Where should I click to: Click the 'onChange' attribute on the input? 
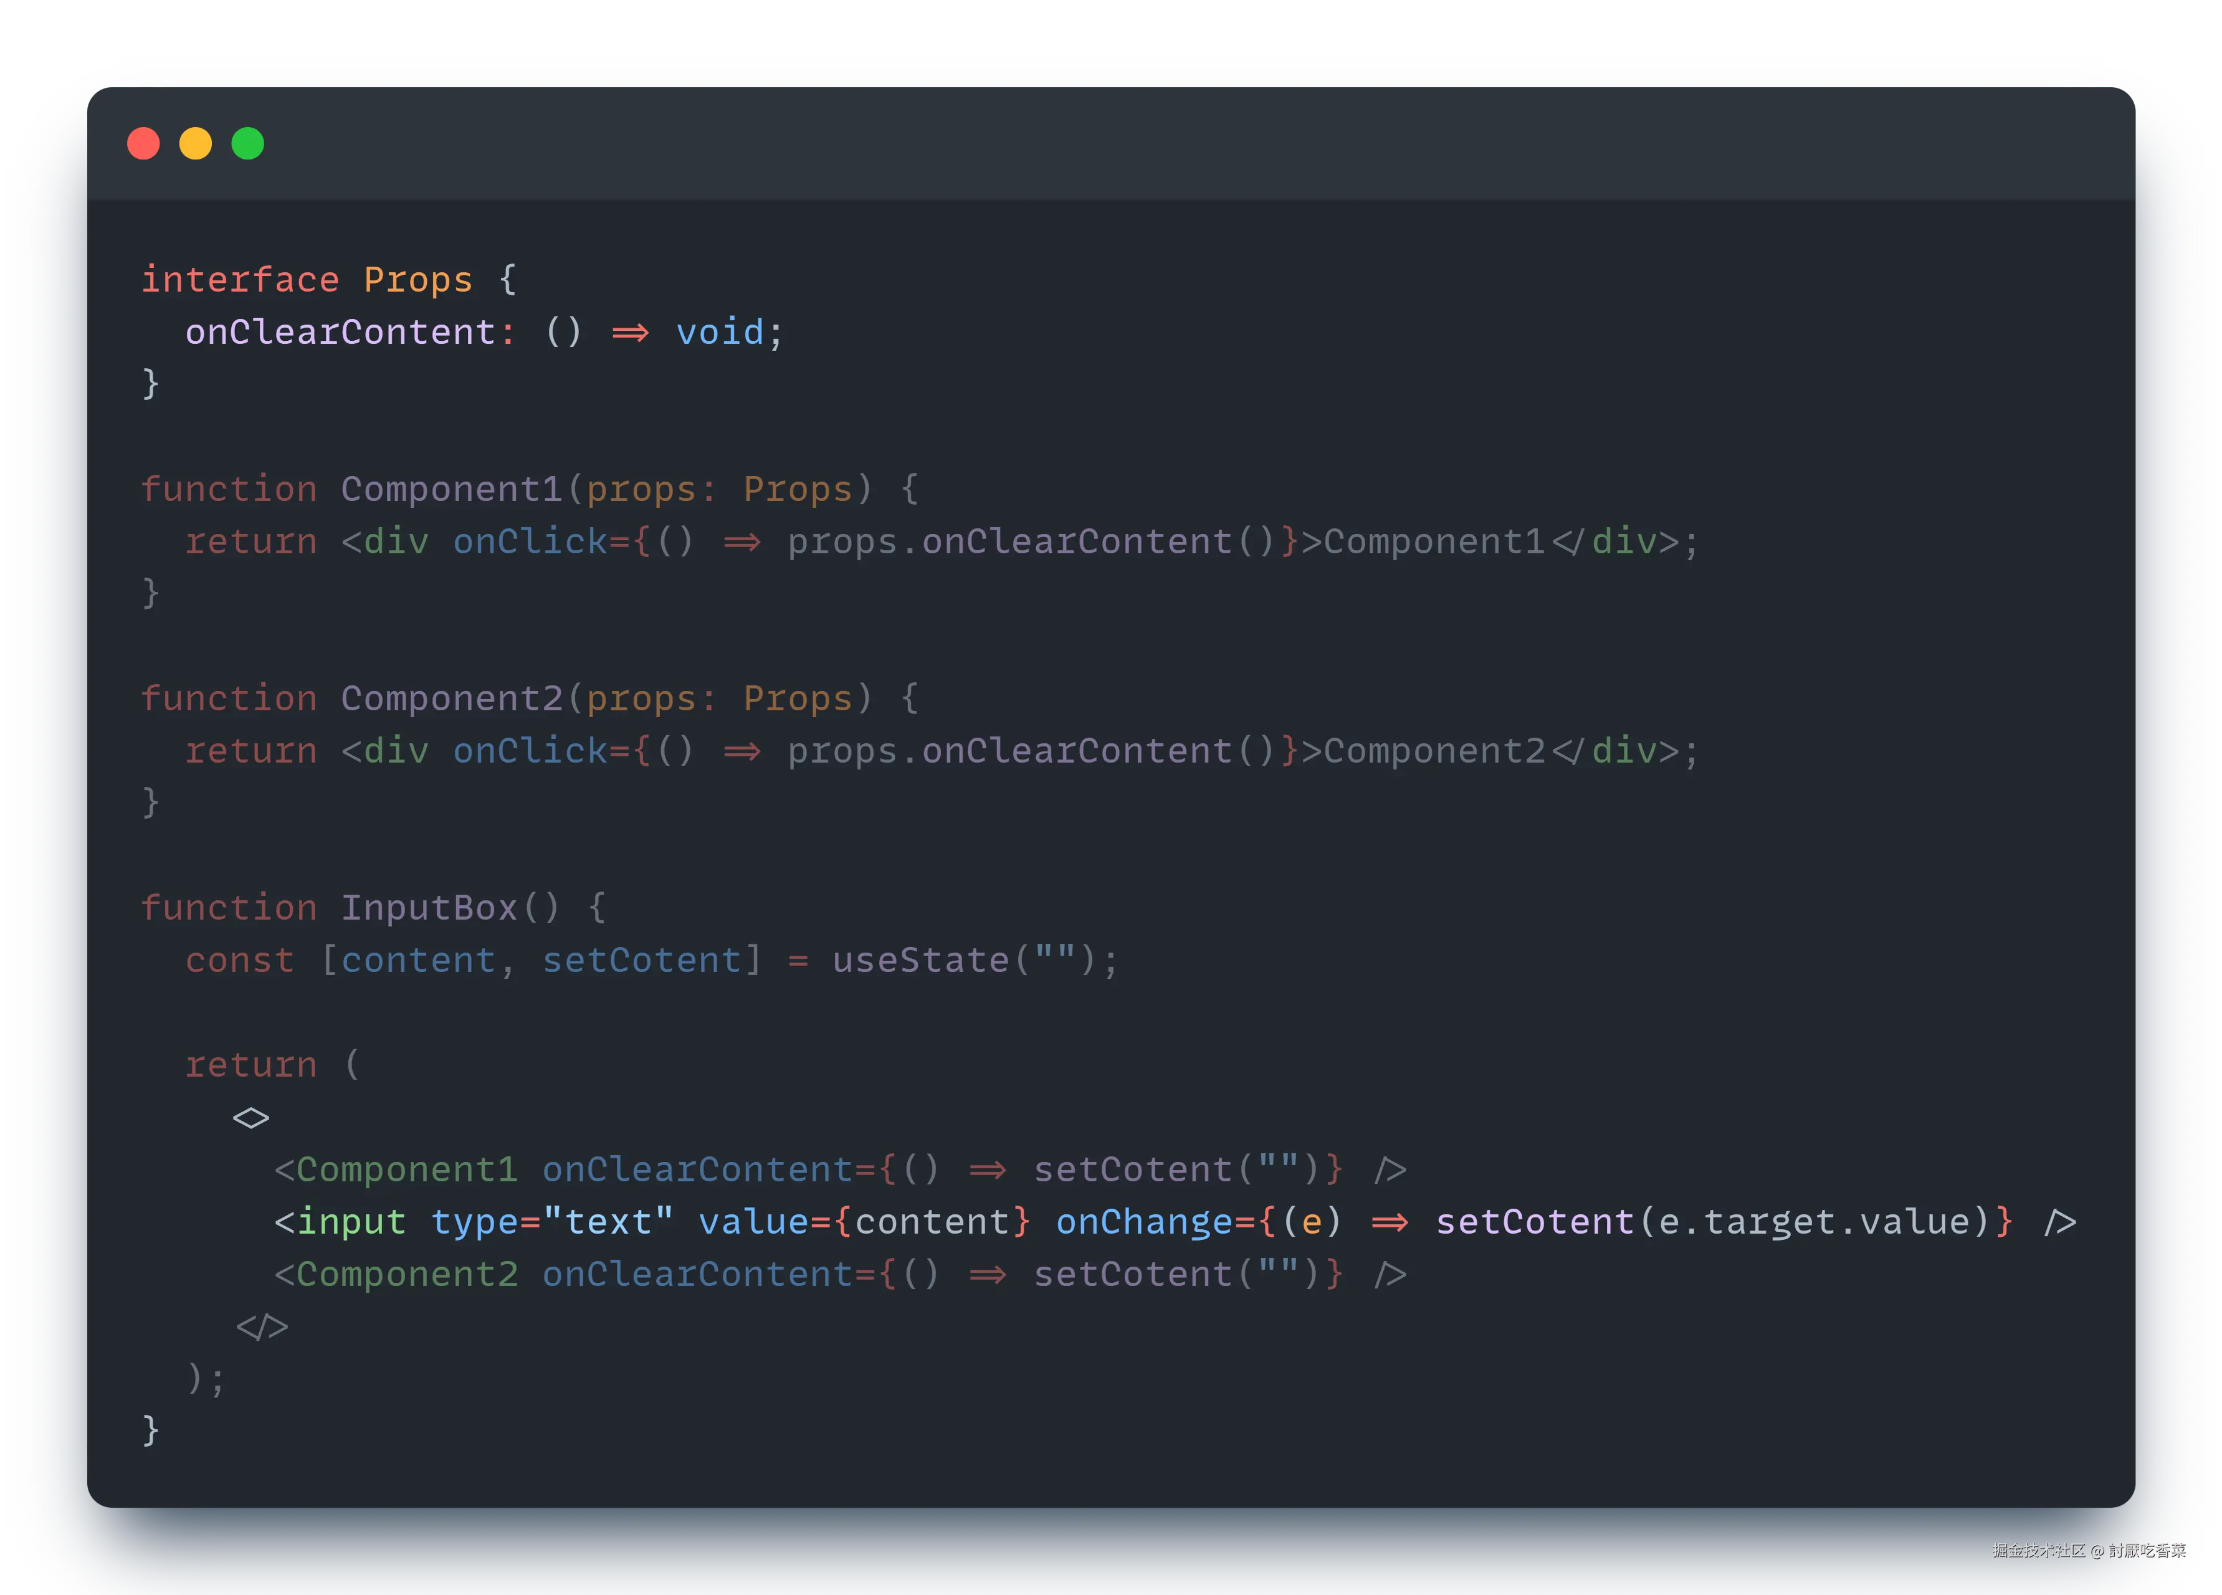pos(1143,1222)
